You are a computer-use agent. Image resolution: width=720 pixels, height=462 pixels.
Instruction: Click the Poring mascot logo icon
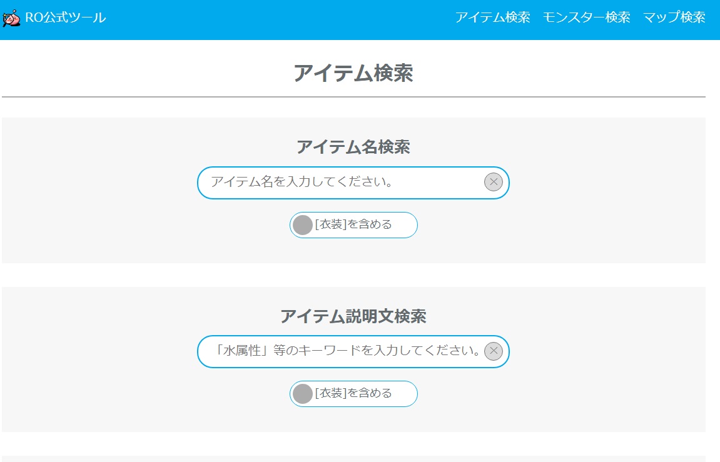(11, 18)
